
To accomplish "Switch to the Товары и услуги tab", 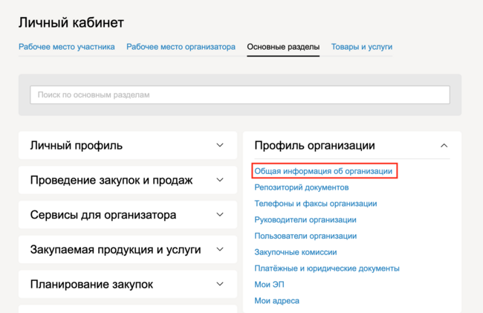I will click(x=362, y=47).
